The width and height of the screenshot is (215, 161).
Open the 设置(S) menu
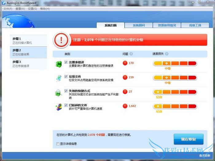pyautogui.click(x=32, y=9)
